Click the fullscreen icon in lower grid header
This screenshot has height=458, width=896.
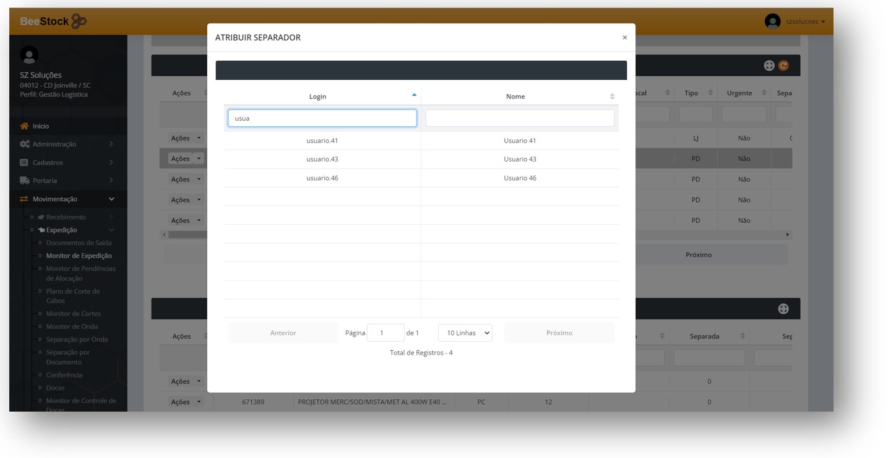(x=783, y=309)
